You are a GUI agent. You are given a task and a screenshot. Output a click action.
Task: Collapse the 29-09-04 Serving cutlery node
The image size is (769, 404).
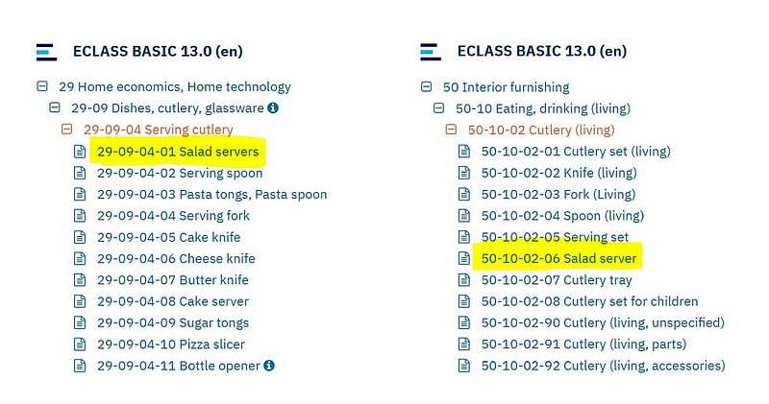pos(67,130)
